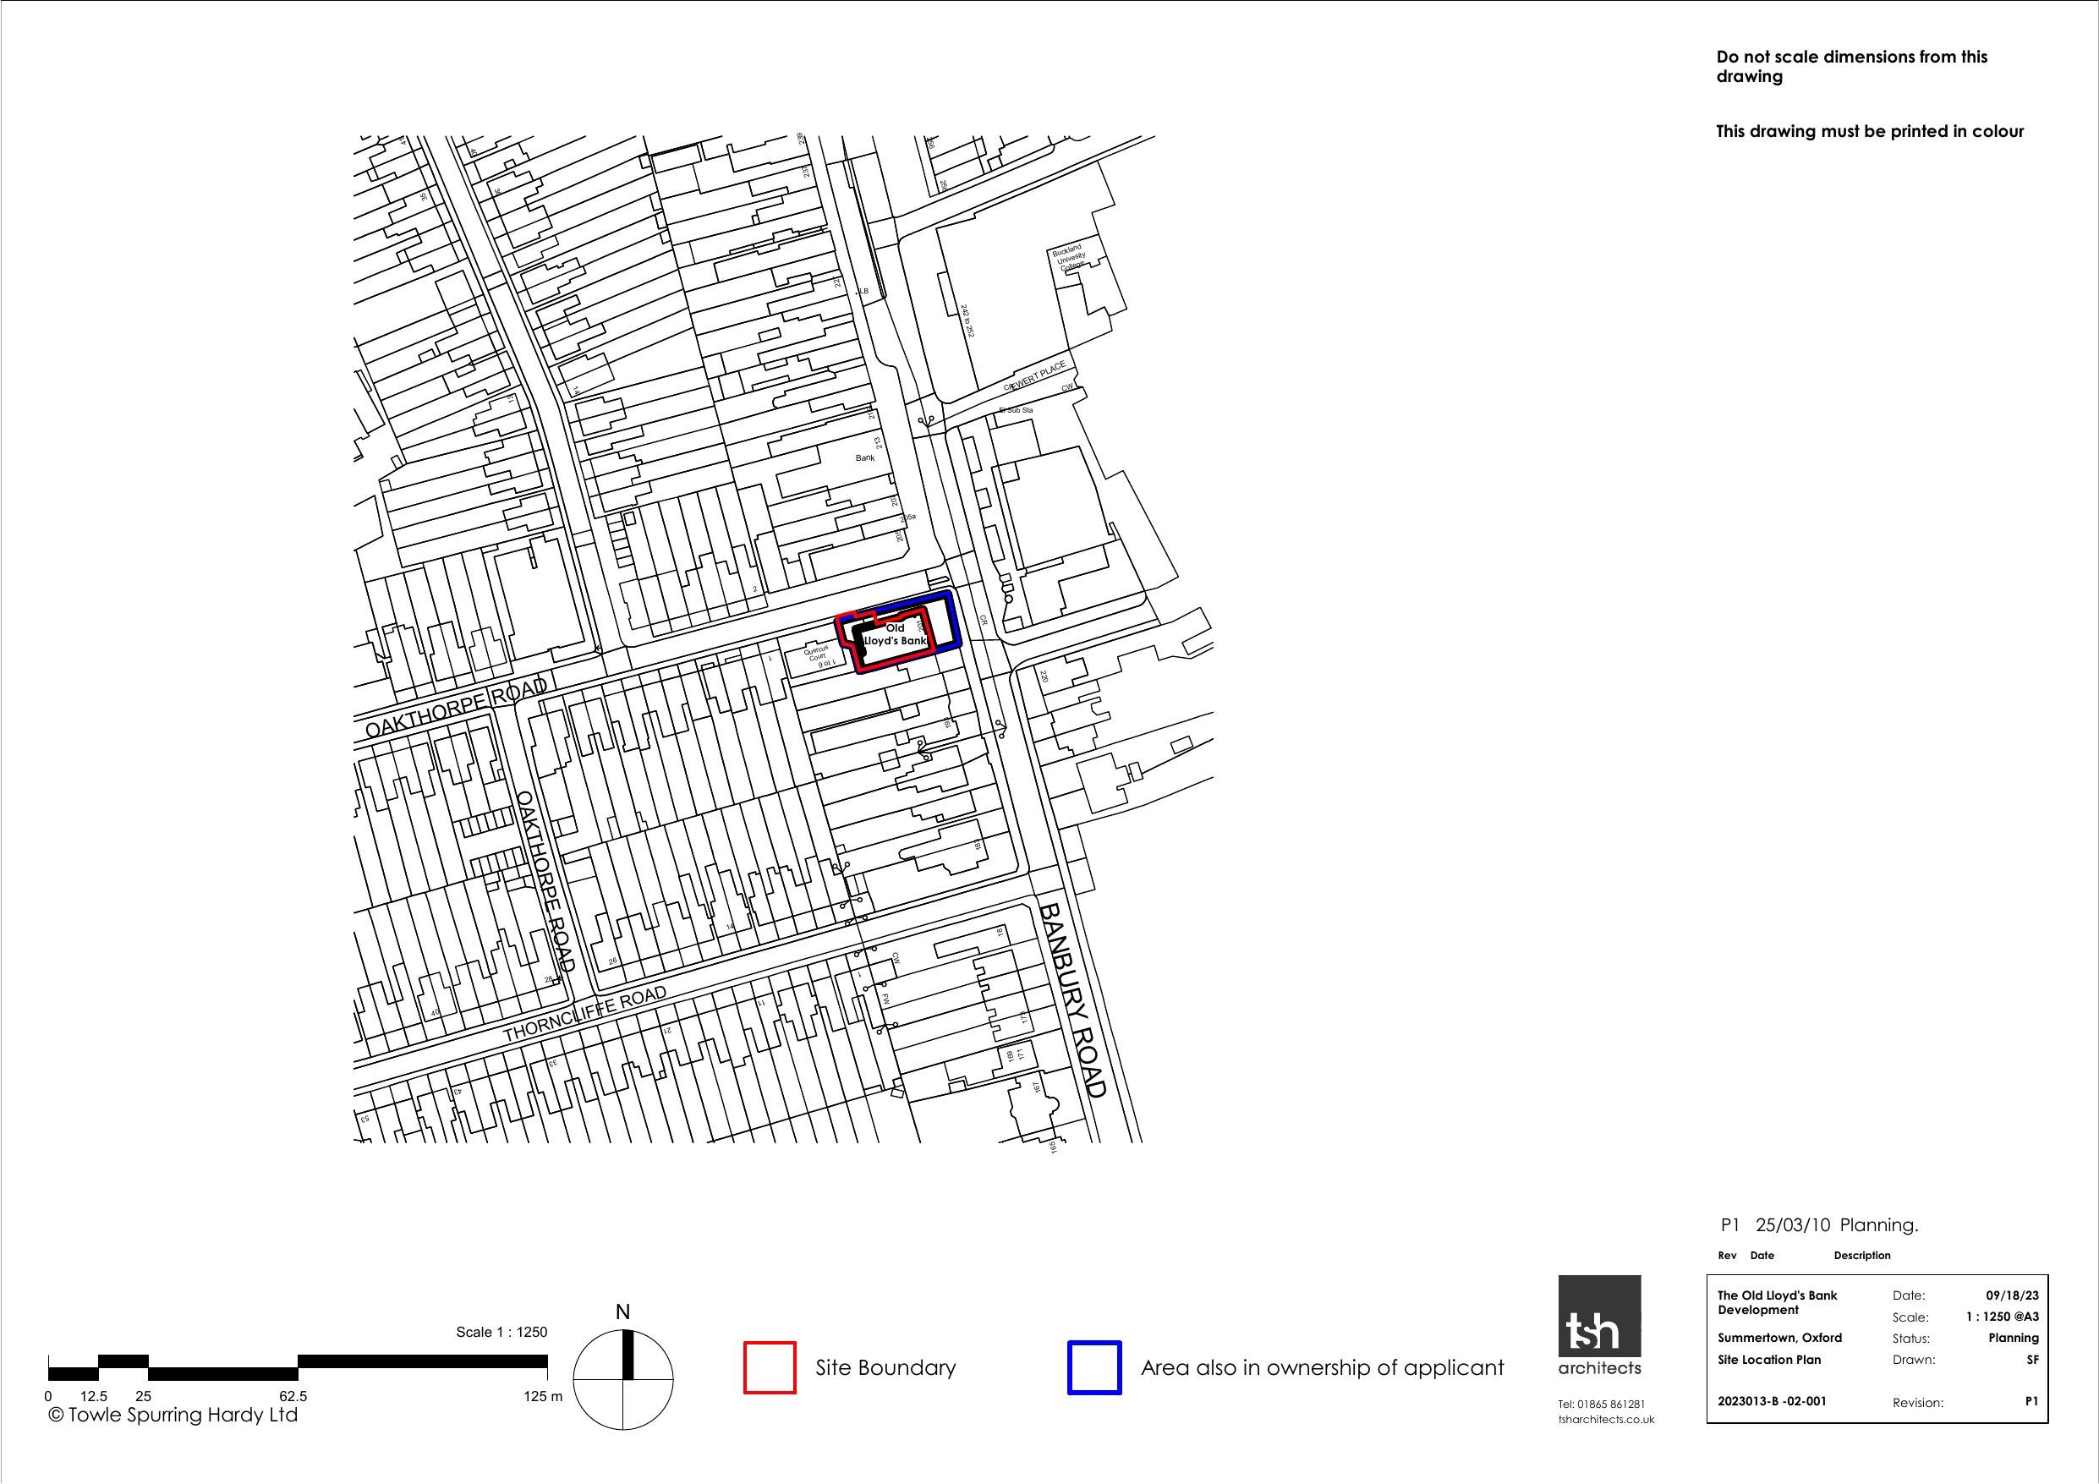This screenshot has height=1484, width=2099.
Task: Click the BANBURY ROAD street label
Action: (x=1073, y=999)
